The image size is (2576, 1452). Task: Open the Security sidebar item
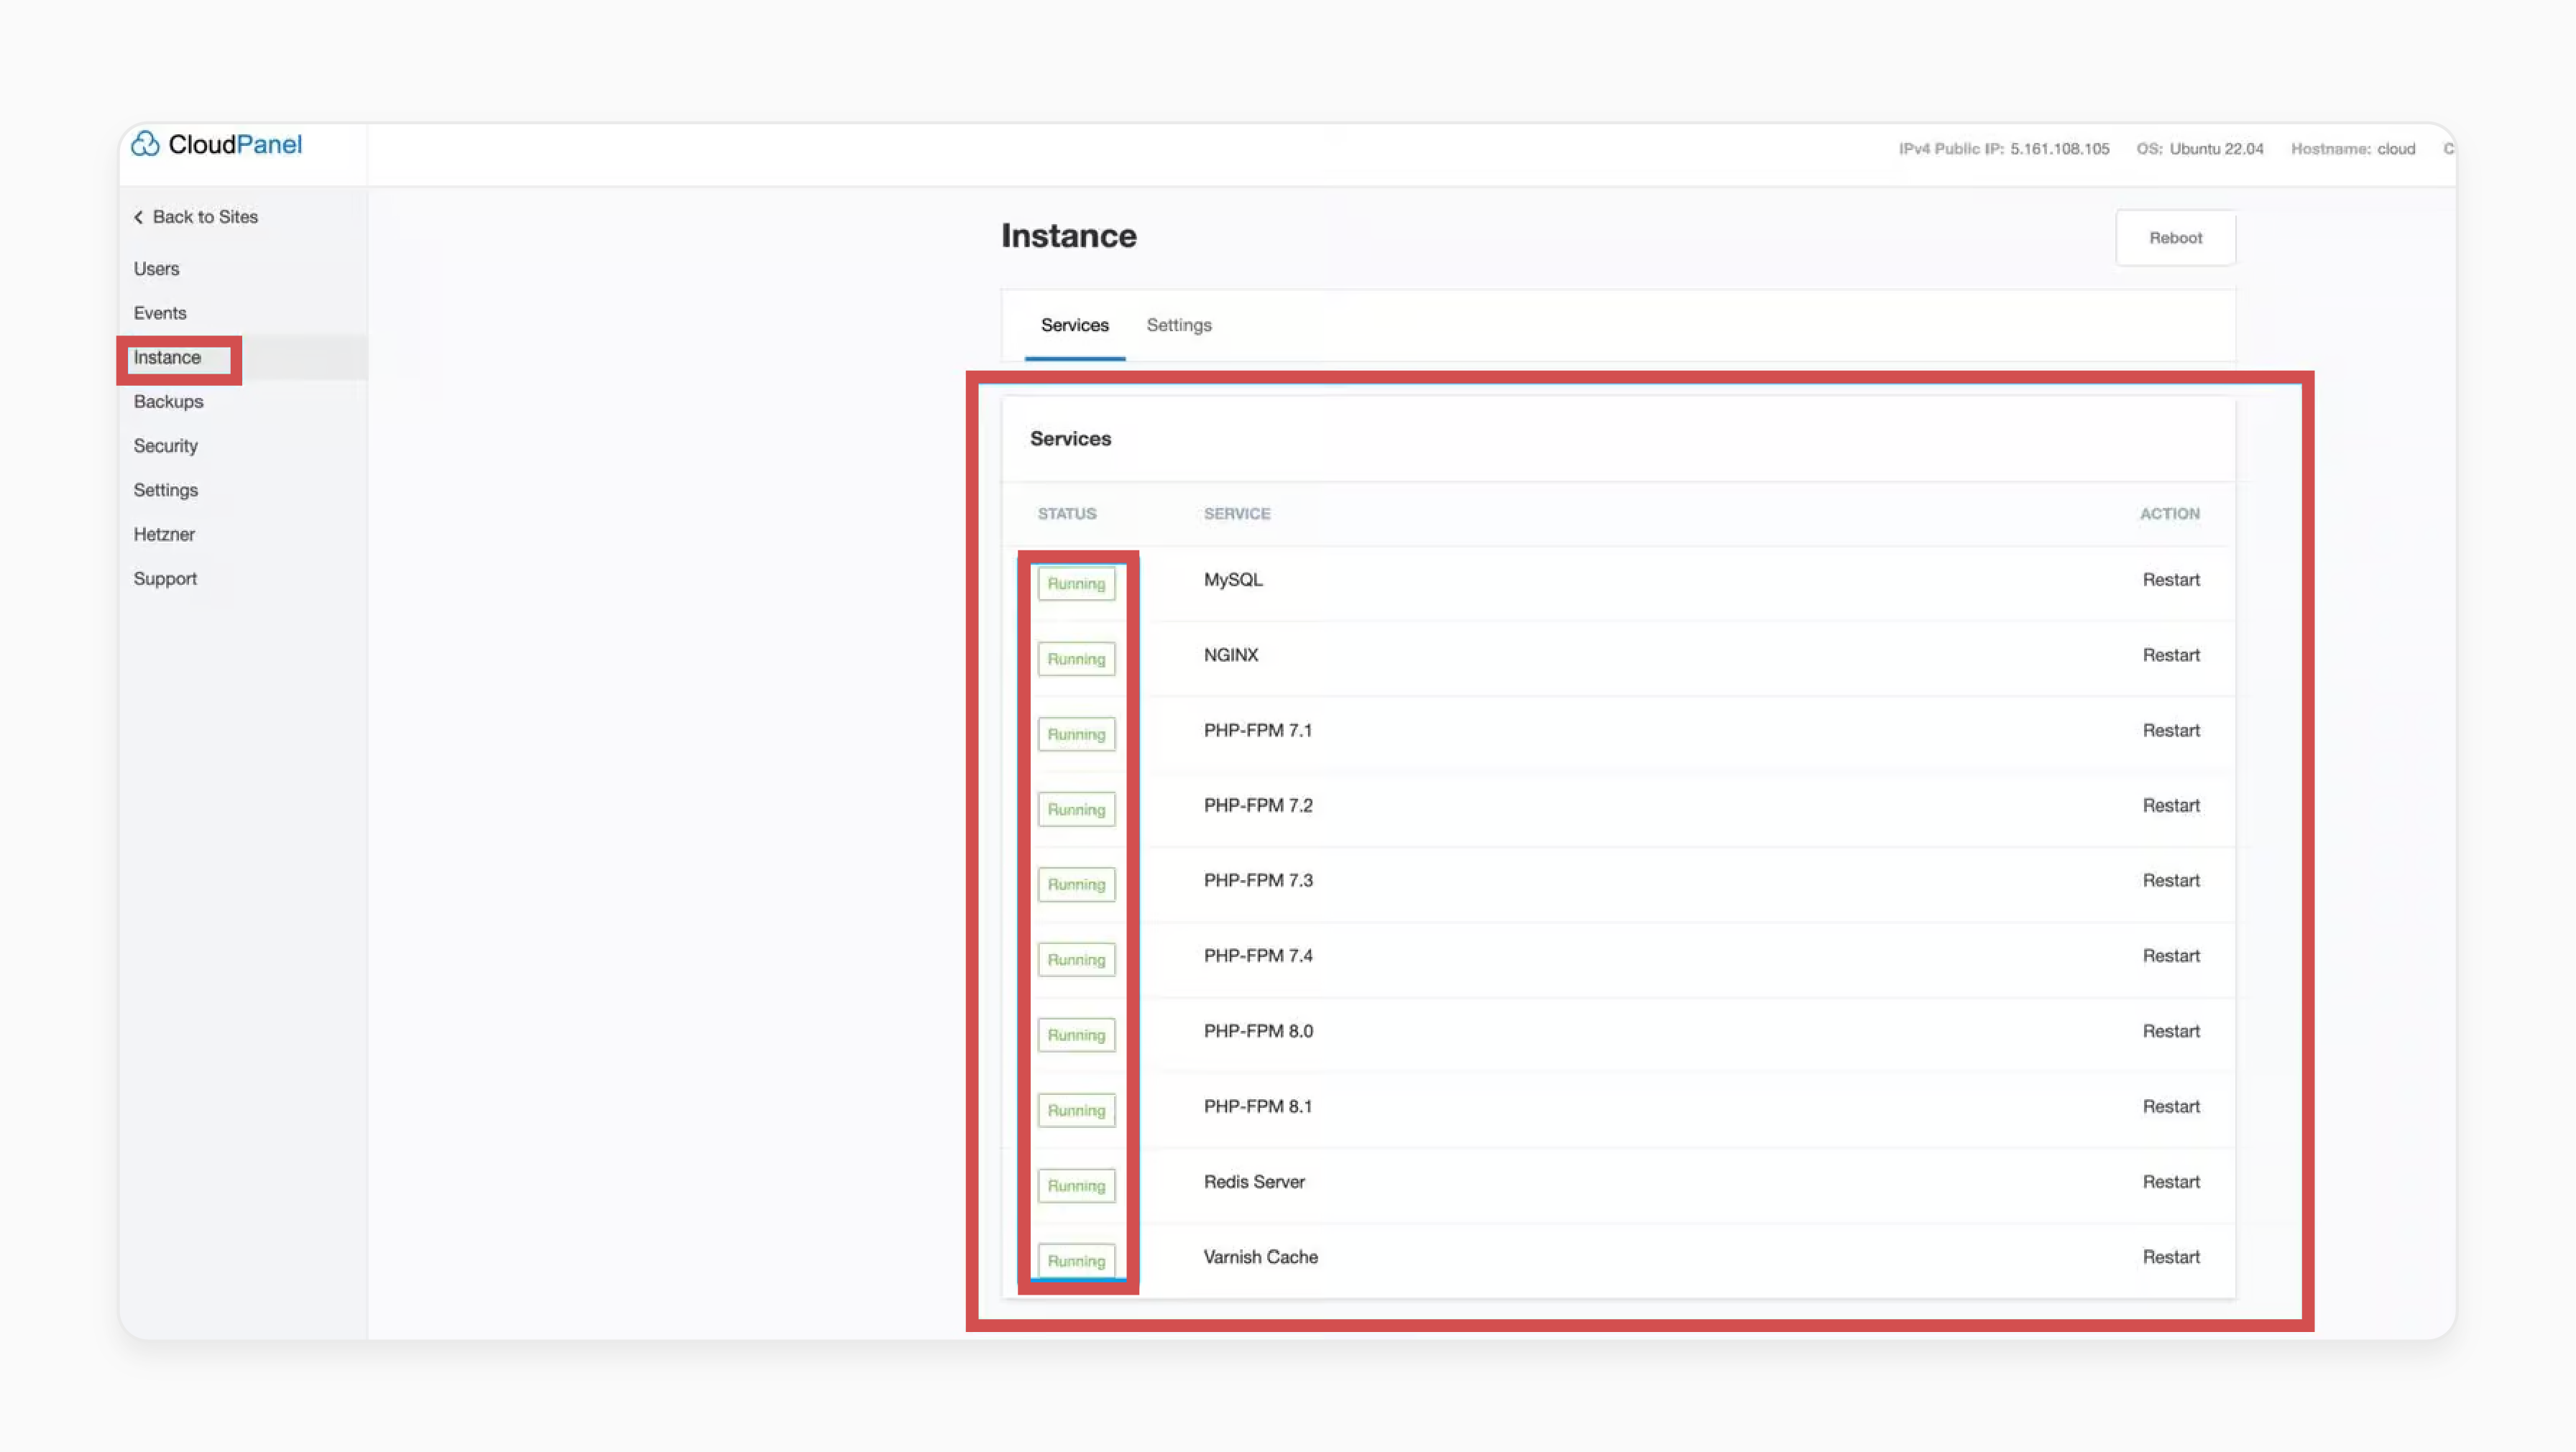click(166, 445)
